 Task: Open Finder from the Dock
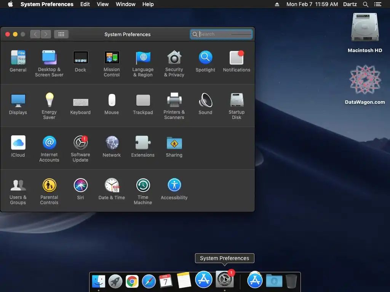click(99, 281)
